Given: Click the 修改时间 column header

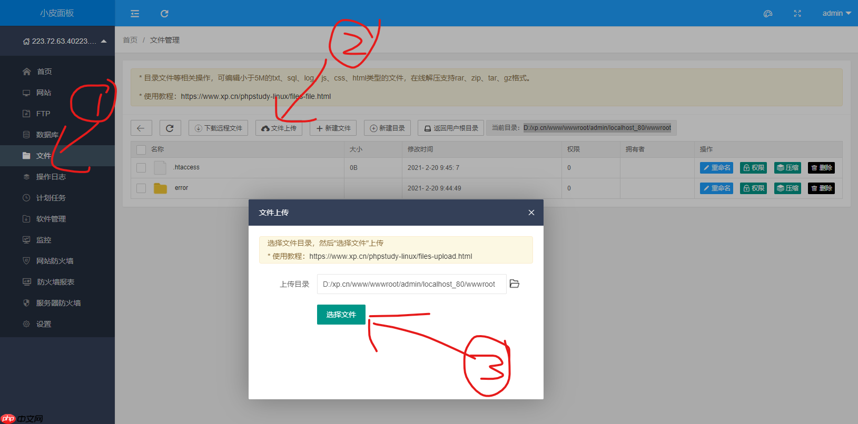Looking at the screenshot, I should point(420,149).
